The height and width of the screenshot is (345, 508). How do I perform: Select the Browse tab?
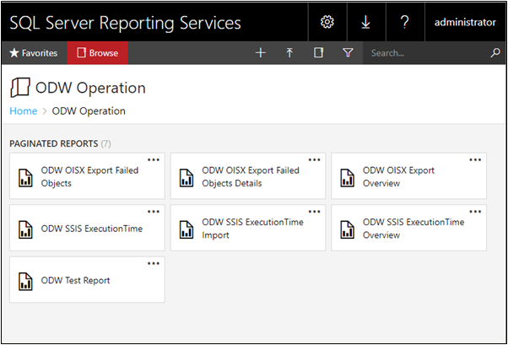click(x=98, y=53)
